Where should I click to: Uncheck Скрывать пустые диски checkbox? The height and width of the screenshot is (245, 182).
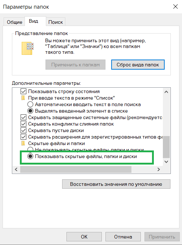point(23,130)
